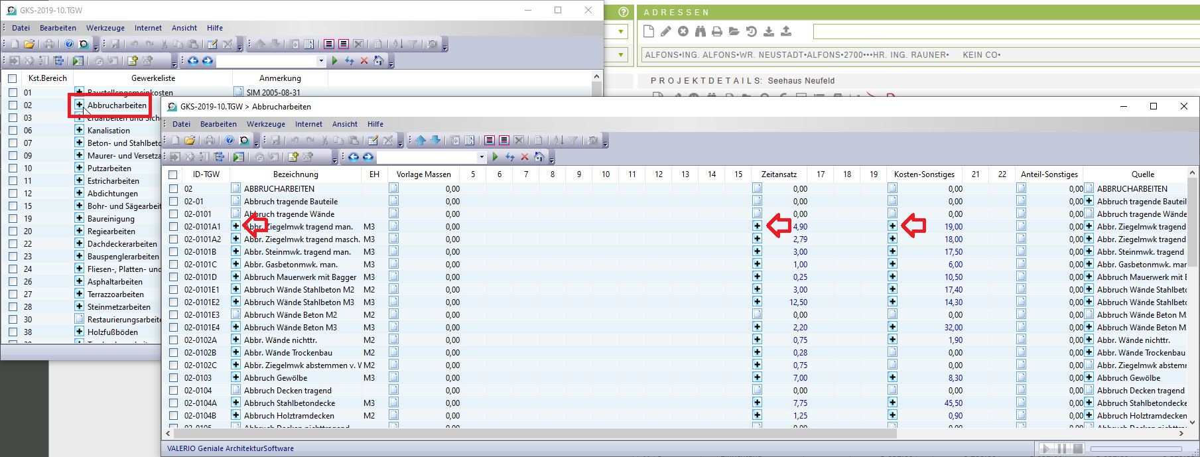Click upload icon in Adressen panel
The width and height of the screenshot is (1200, 457).
pos(786,31)
